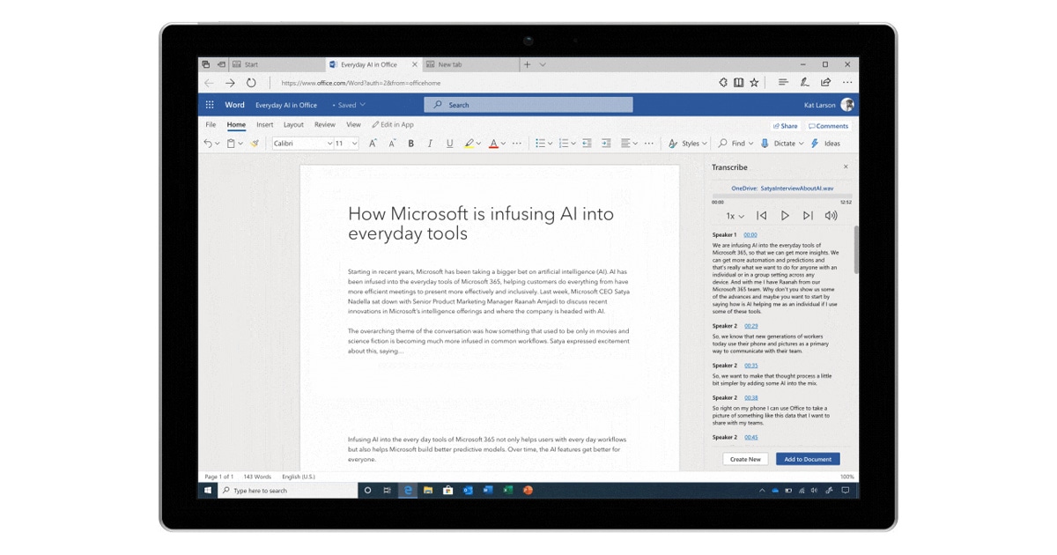
Task: Apply italic formatting
Action: tap(430, 143)
